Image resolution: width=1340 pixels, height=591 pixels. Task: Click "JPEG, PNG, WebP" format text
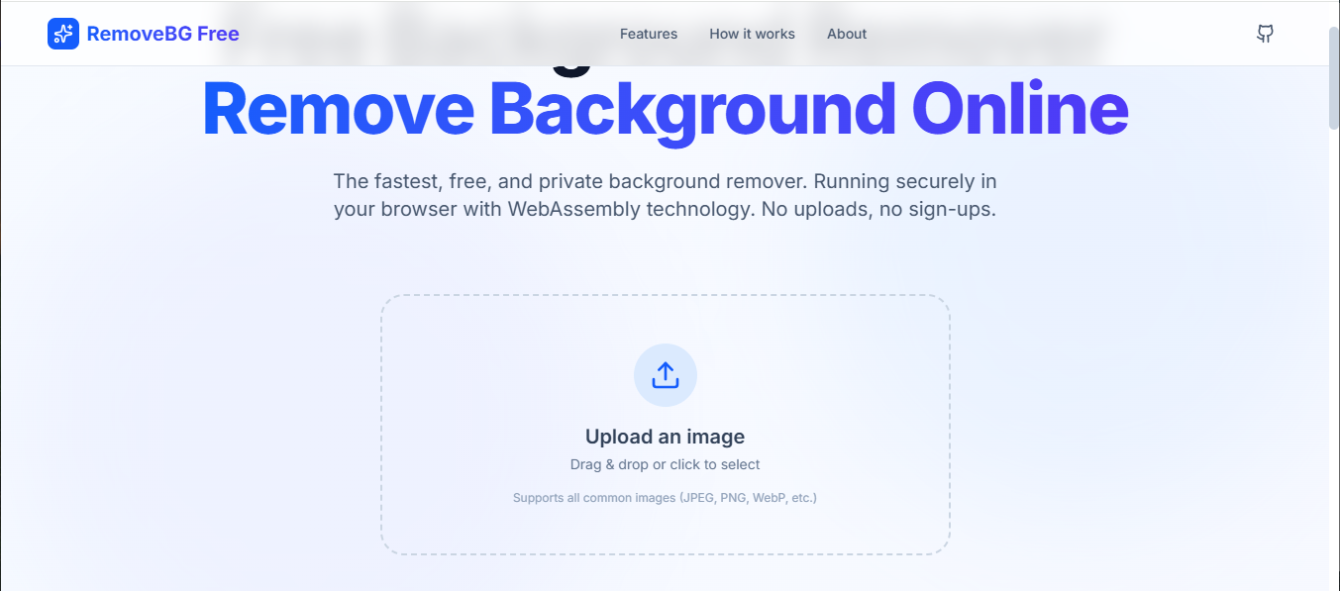point(731,498)
